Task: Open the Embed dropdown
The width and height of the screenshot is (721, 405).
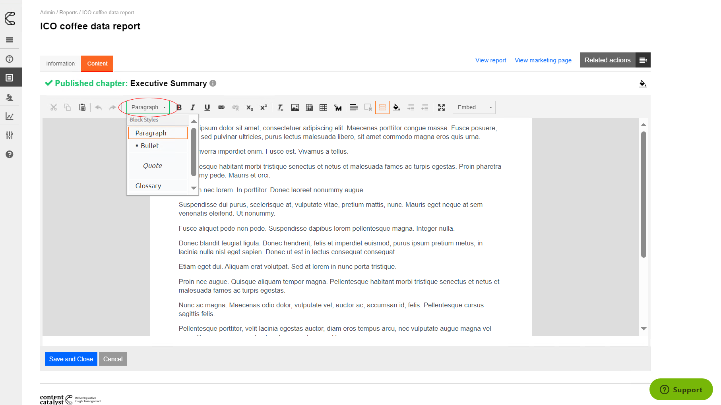Action: coord(474,108)
